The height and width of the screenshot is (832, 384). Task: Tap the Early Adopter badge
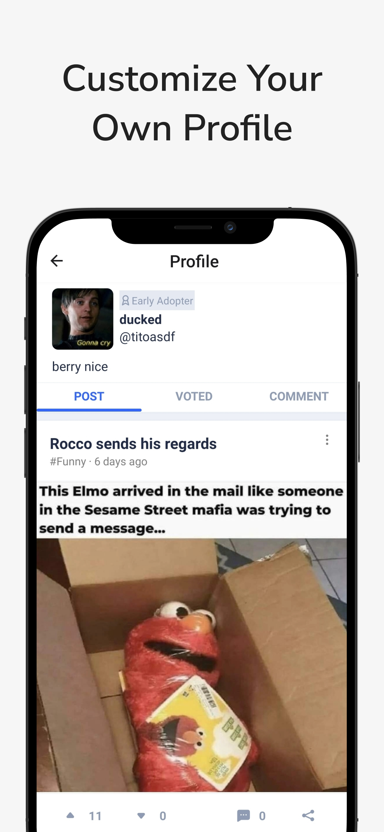[x=157, y=301]
